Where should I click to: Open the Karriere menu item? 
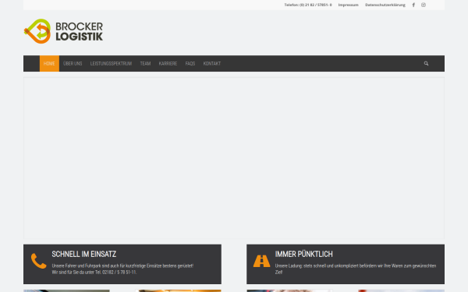[168, 64]
